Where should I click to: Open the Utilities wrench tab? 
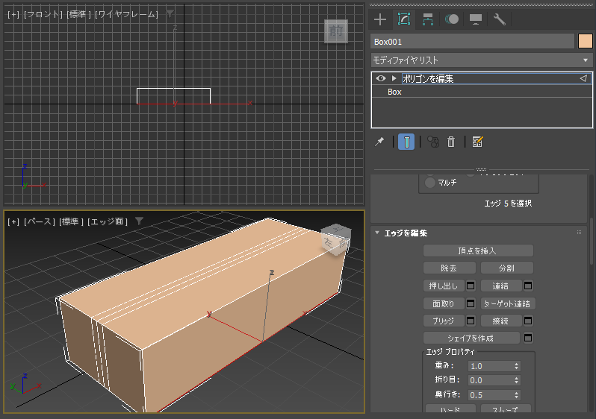pyautogui.click(x=499, y=19)
